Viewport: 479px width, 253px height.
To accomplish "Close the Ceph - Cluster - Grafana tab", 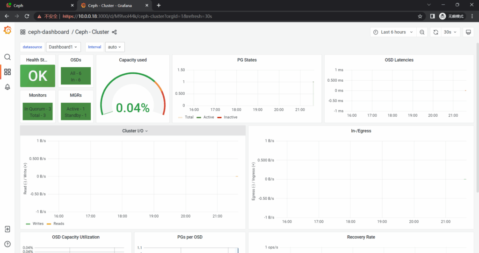I will [x=146, y=6].
